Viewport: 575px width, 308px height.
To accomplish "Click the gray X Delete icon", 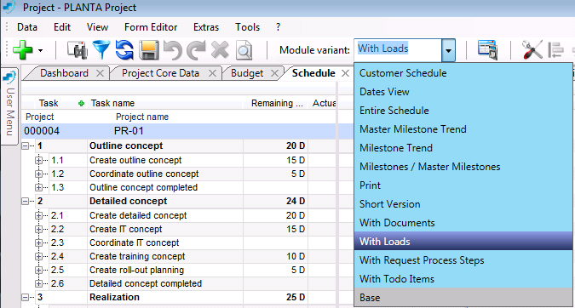I will point(220,50).
